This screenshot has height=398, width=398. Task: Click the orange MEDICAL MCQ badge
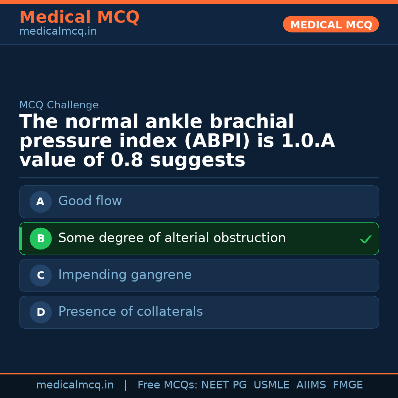(x=331, y=24)
